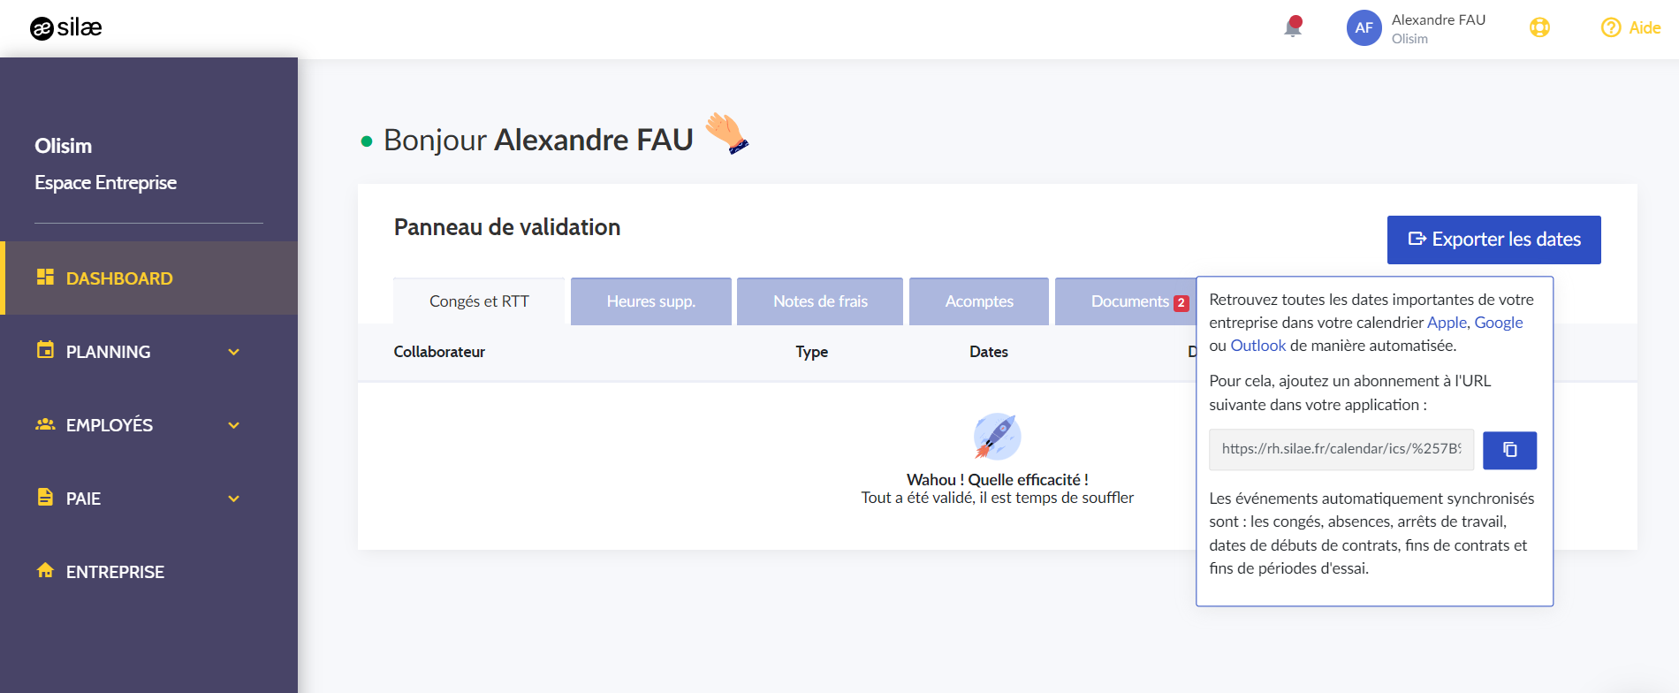Open the Outlook calendar link
Image resolution: width=1679 pixels, height=693 pixels.
pyautogui.click(x=1258, y=346)
